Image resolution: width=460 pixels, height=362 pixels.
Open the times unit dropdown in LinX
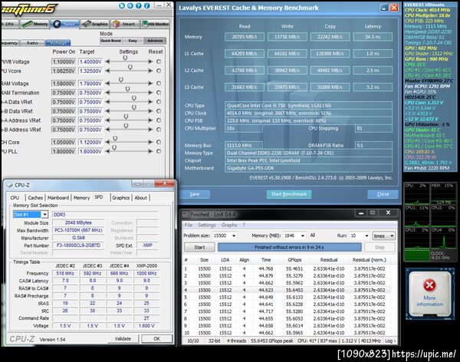pyautogui.click(x=384, y=235)
